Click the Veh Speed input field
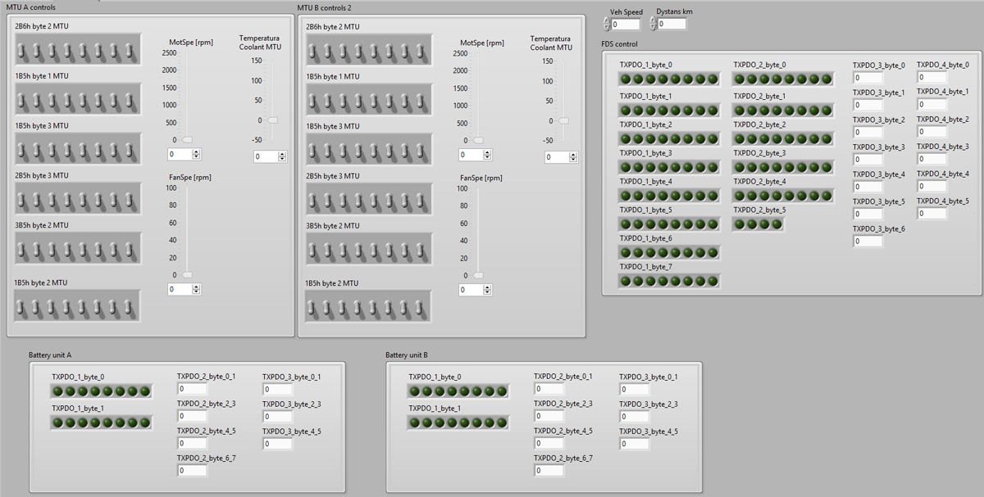Screen dimensions: 984x497 click(x=626, y=25)
